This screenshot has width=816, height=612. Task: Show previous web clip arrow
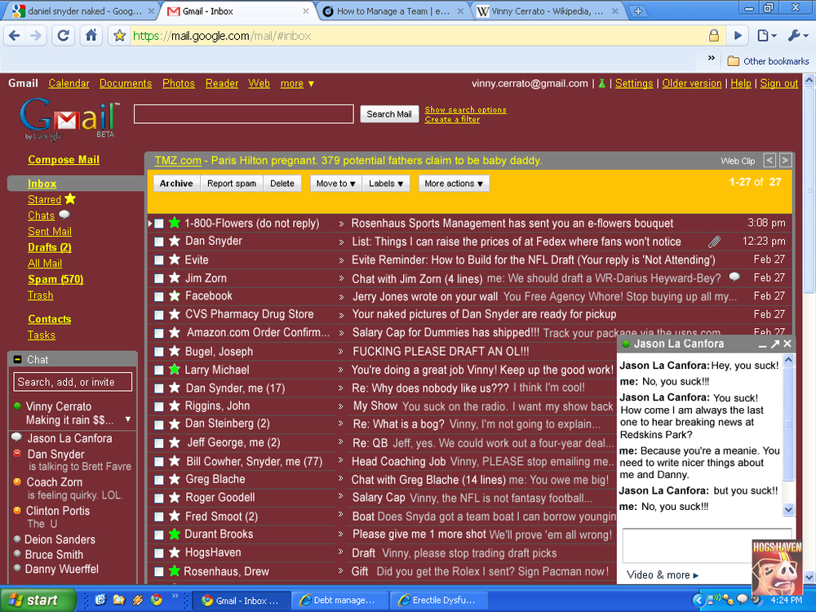point(769,160)
